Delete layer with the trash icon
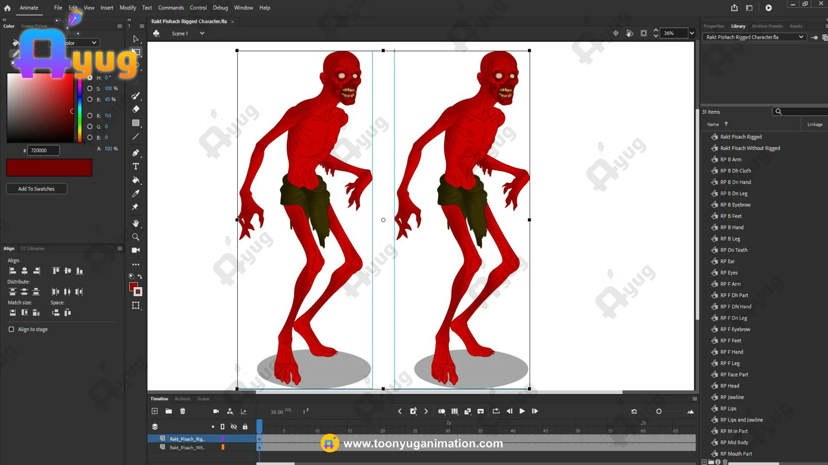 (182, 411)
